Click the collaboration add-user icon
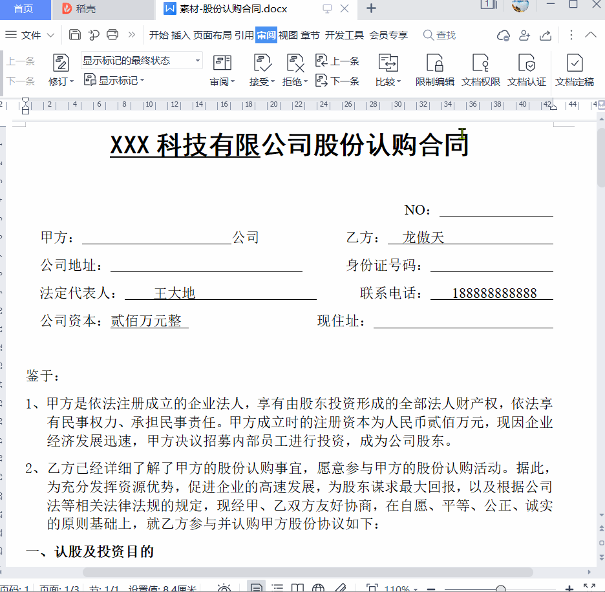Image resolution: width=605 pixels, height=592 pixels. [524, 35]
